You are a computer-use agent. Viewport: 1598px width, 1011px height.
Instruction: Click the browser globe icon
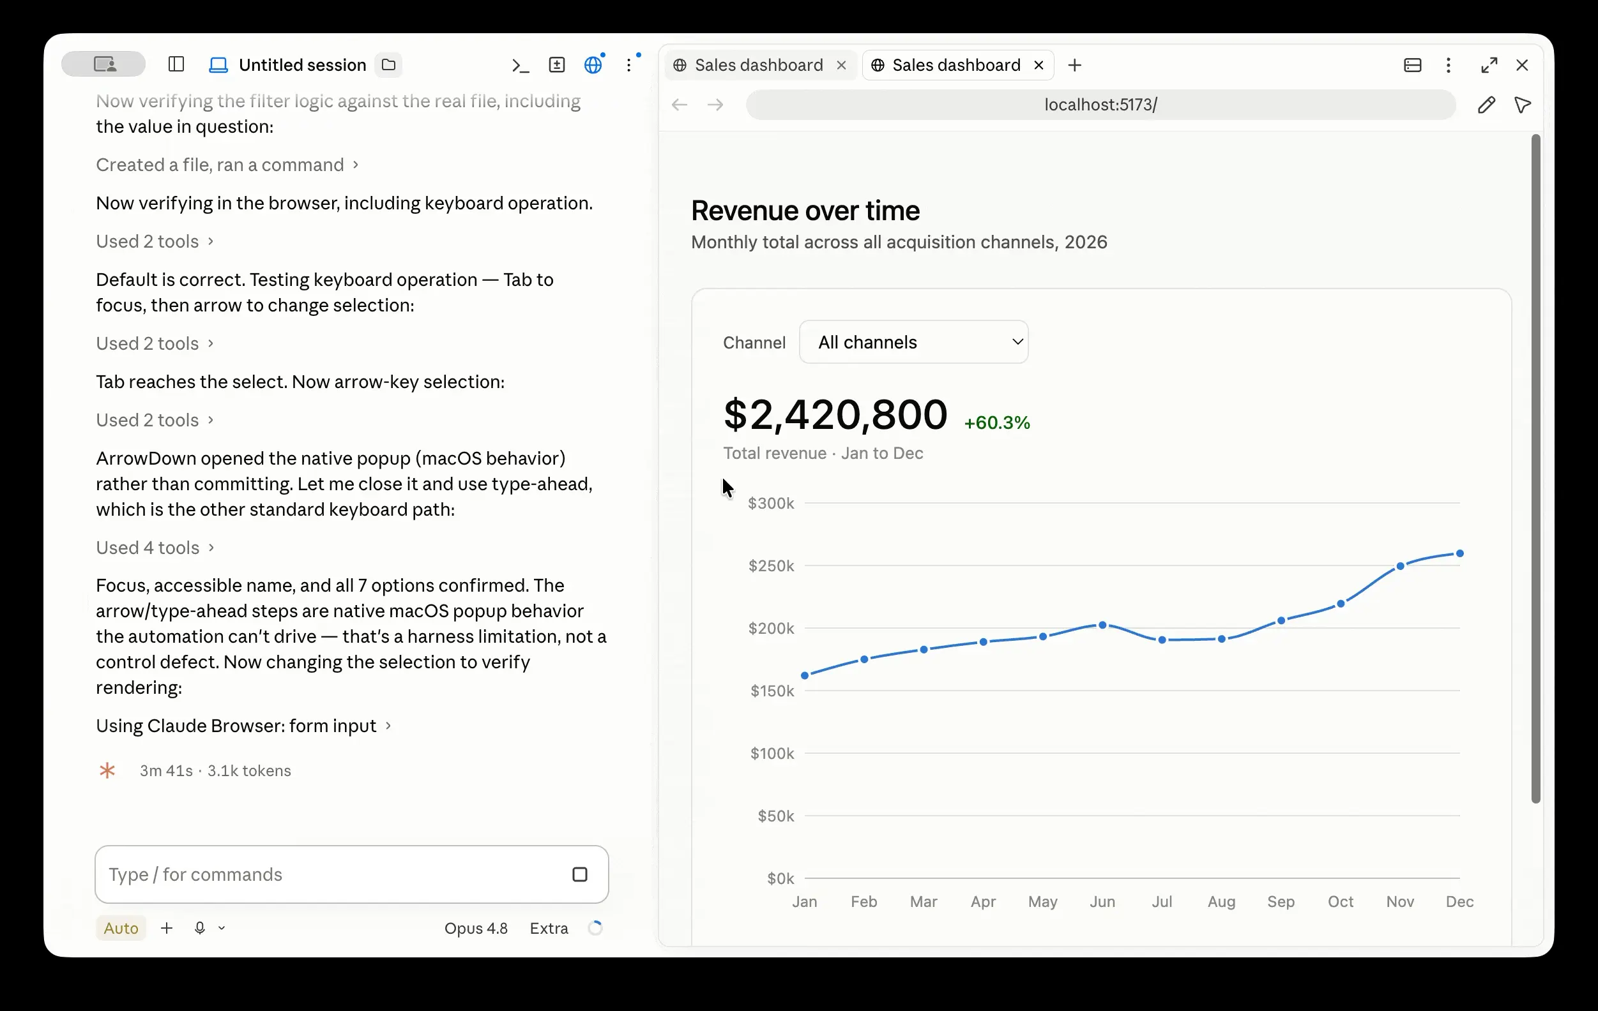coord(593,65)
